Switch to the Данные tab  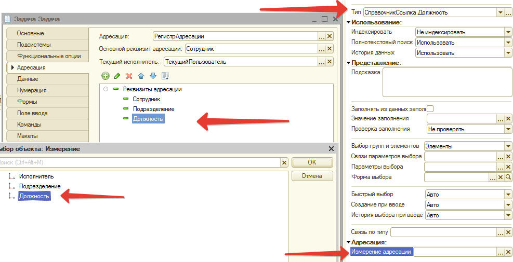pyautogui.click(x=47, y=79)
